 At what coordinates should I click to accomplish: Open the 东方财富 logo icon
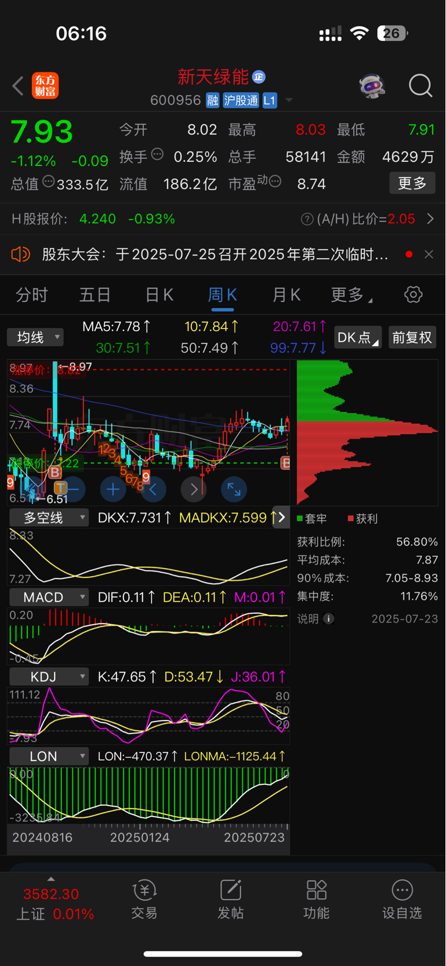click(x=45, y=86)
